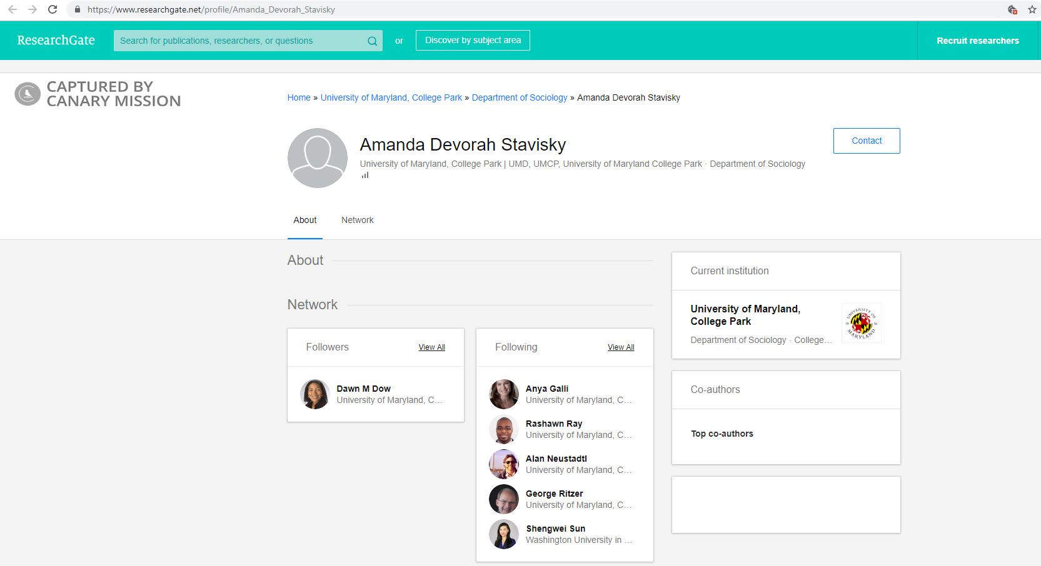
Task: Click the ResearchGate logo
Action: (56, 40)
